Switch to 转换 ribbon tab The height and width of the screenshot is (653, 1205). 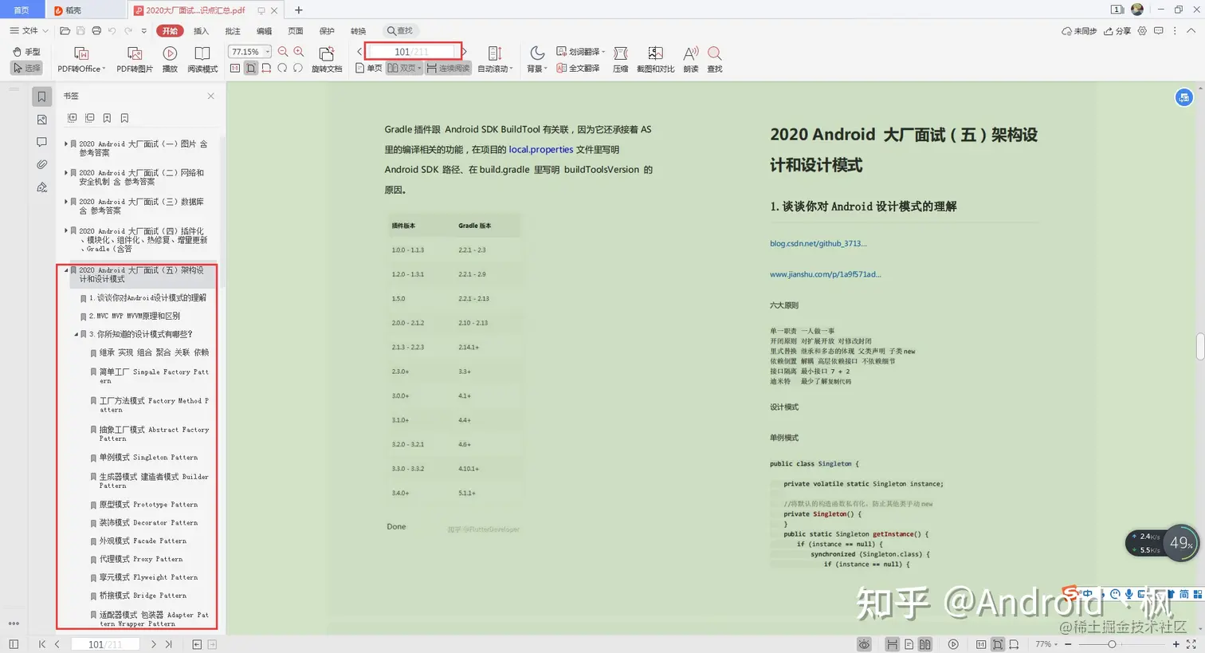click(359, 31)
